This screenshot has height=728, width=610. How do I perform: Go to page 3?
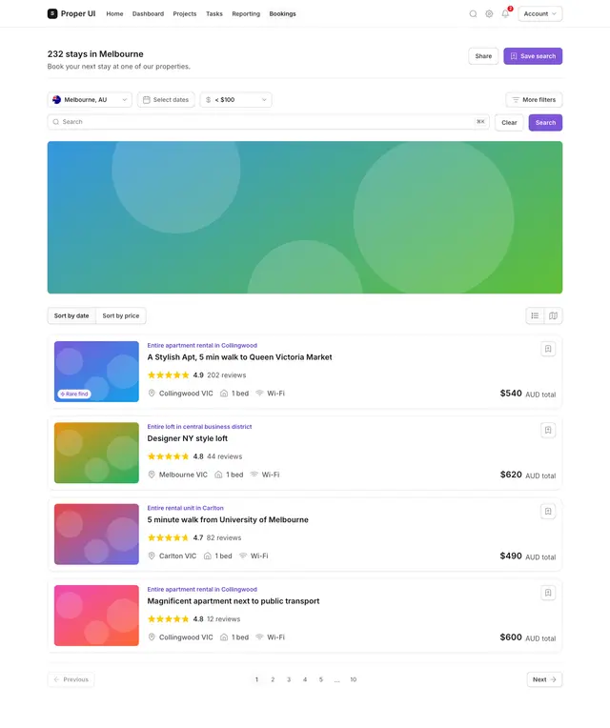(x=289, y=679)
